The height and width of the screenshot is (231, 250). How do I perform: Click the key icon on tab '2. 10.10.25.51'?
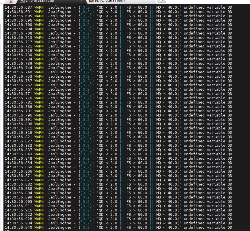click(22, 1)
